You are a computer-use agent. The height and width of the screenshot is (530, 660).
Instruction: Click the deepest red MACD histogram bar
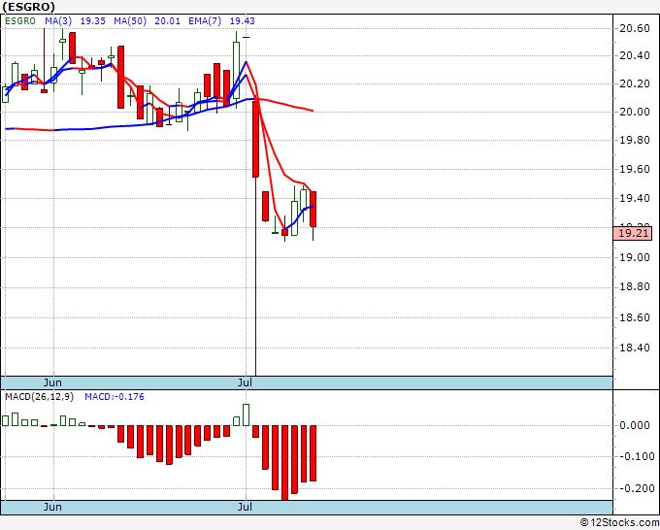284,463
